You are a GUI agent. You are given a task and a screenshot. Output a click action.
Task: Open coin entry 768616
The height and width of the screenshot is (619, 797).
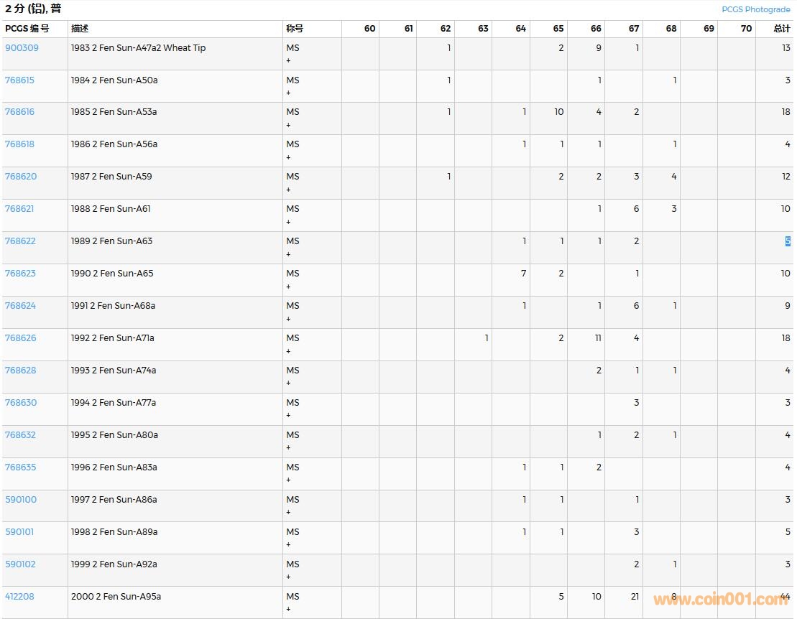tap(19, 112)
